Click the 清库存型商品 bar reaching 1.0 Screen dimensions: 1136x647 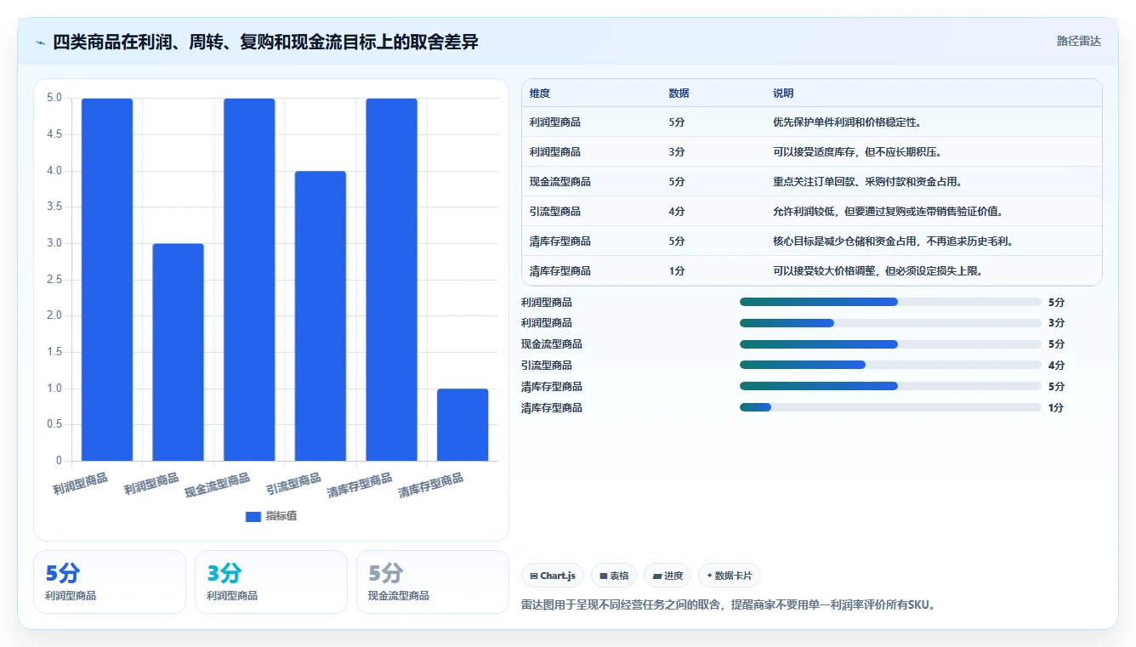[x=463, y=425]
